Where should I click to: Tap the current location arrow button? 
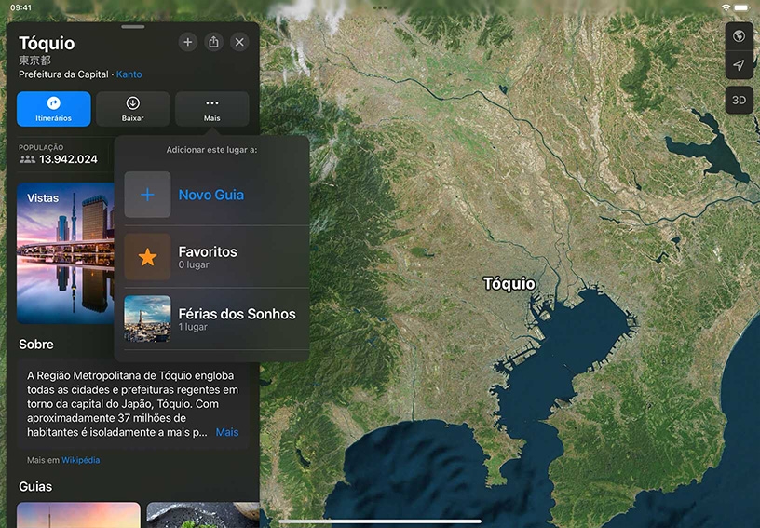[x=739, y=65]
